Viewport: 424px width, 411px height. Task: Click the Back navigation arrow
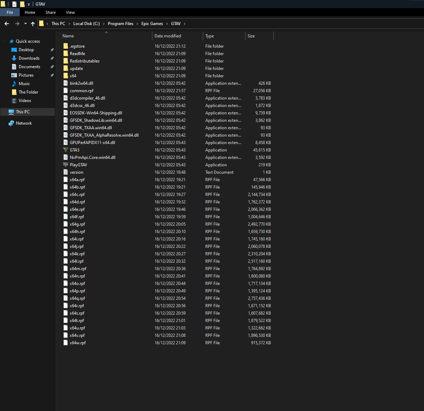pyautogui.click(x=7, y=24)
